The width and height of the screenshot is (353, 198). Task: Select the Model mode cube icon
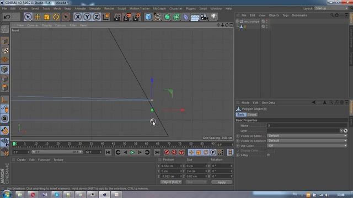pos(4,41)
